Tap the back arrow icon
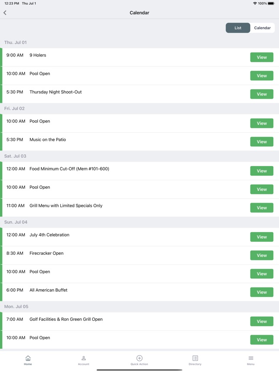This screenshot has width=279, height=373. click(x=5, y=13)
